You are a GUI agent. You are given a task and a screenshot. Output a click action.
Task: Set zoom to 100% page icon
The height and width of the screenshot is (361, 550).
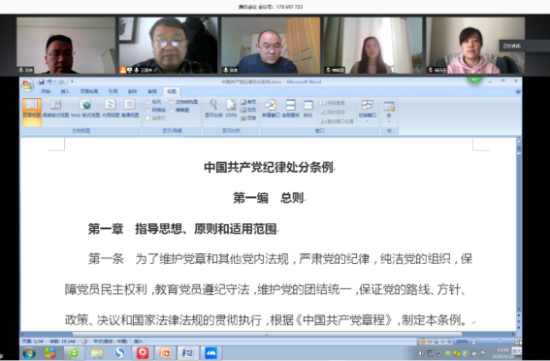click(x=231, y=109)
